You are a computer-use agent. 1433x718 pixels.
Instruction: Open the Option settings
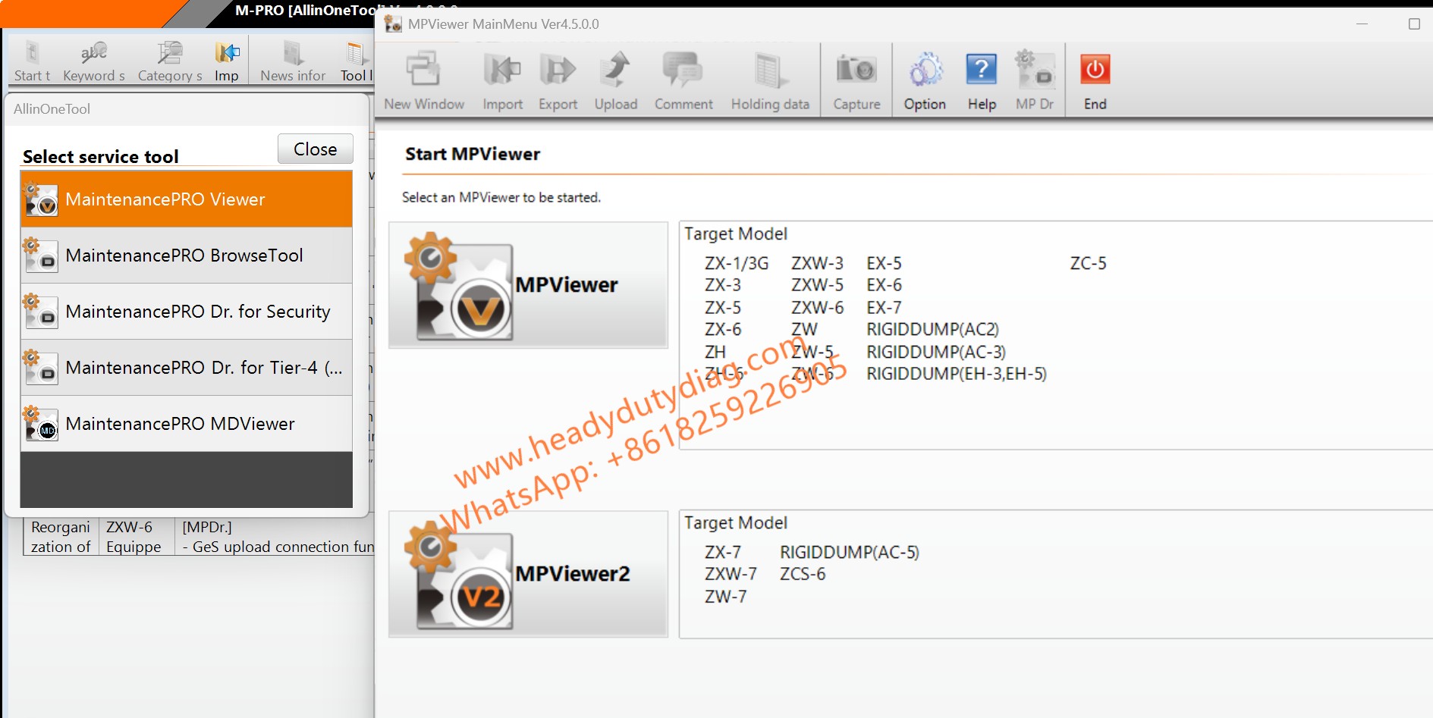[925, 81]
